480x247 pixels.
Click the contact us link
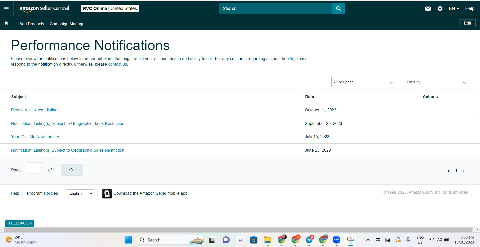tap(117, 64)
